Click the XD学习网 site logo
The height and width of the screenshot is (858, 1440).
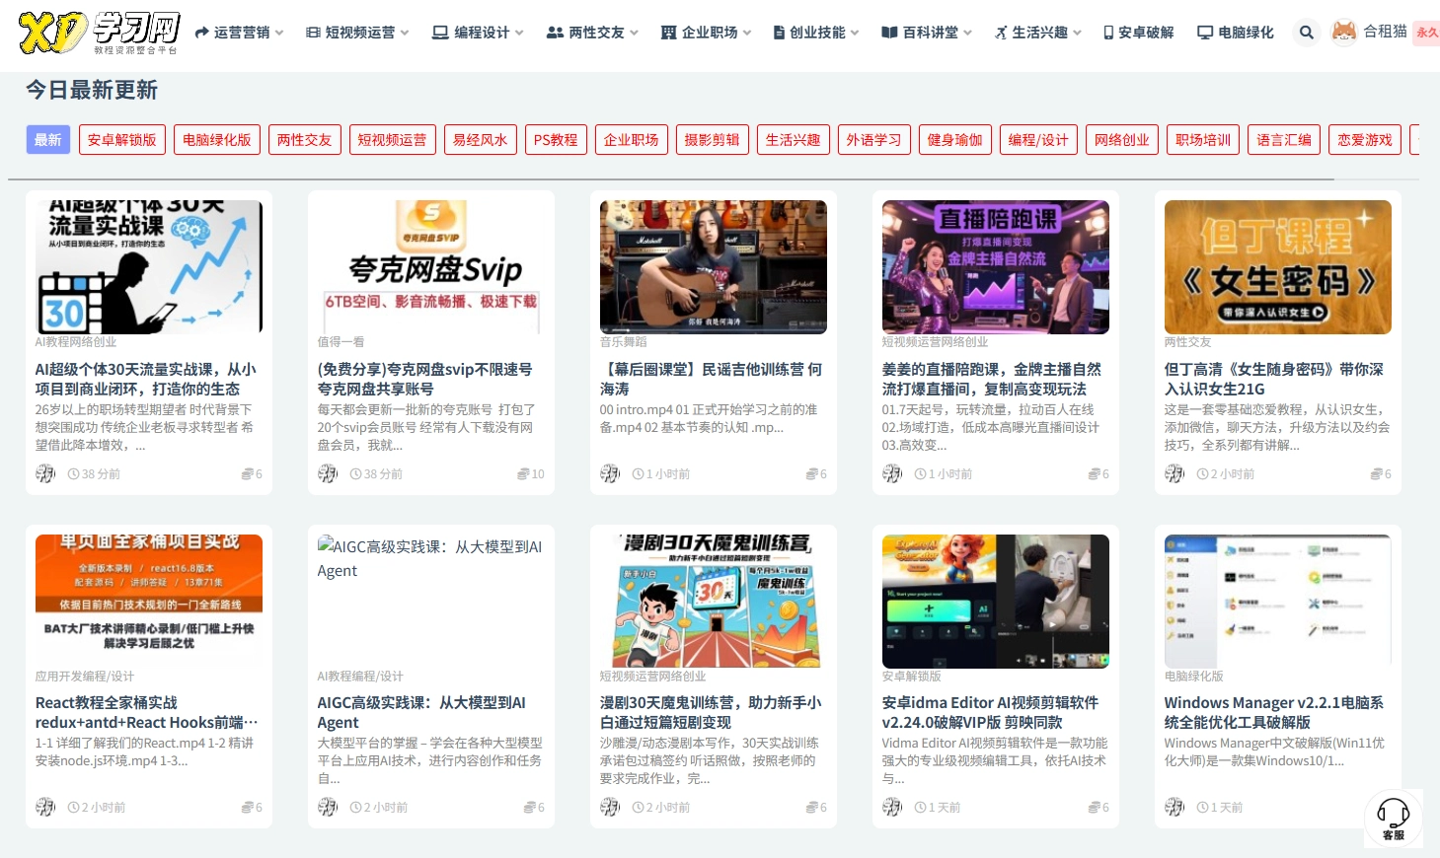pyautogui.click(x=99, y=33)
